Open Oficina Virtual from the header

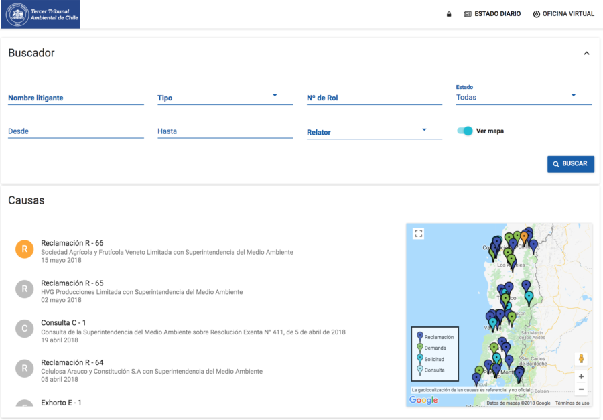point(563,14)
